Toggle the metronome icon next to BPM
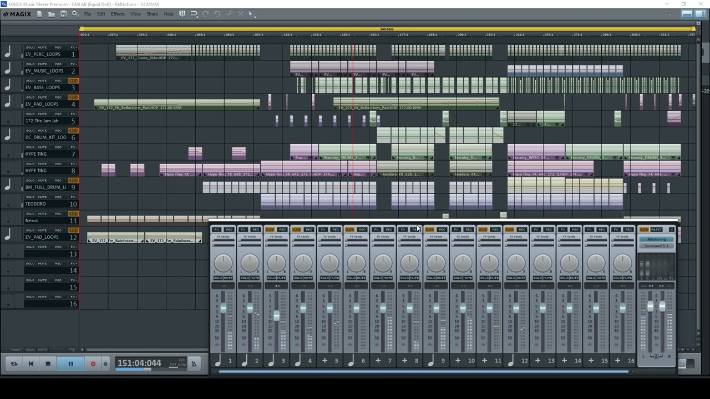 pyautogui.click(x=194, y=364)
